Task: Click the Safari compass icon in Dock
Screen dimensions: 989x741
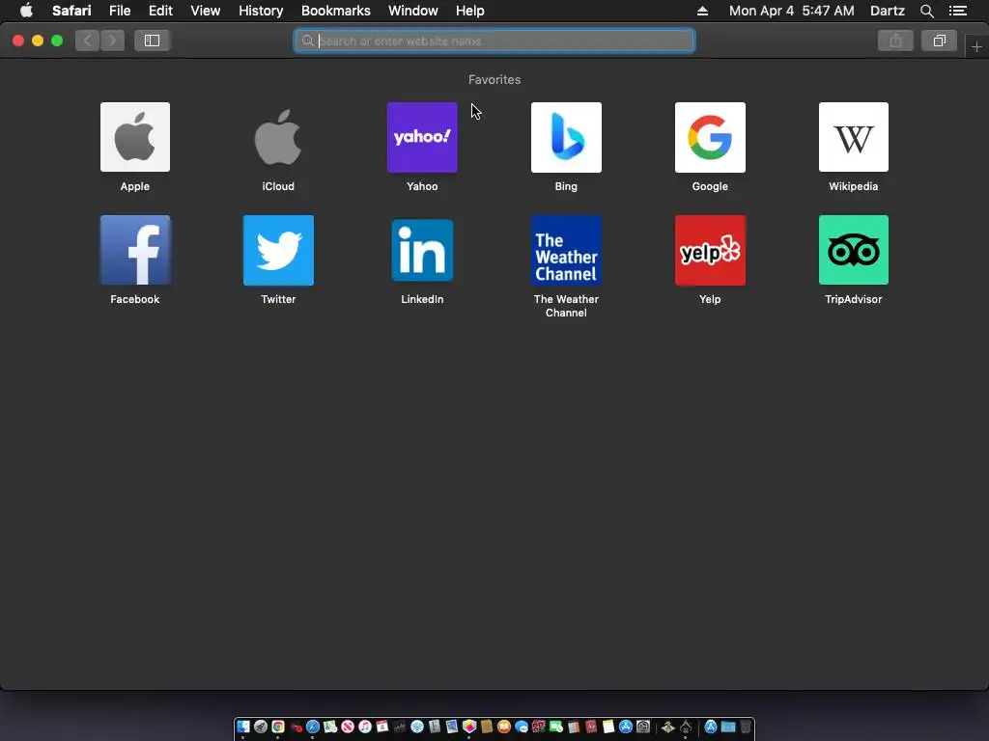Action: [x=313, y=727]
